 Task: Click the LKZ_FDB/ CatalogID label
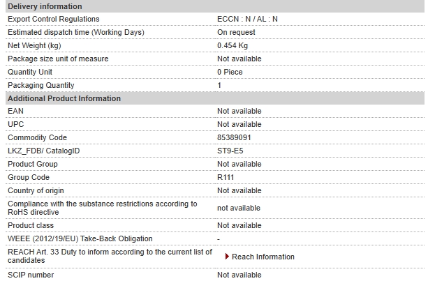click(x=44, y=151)
